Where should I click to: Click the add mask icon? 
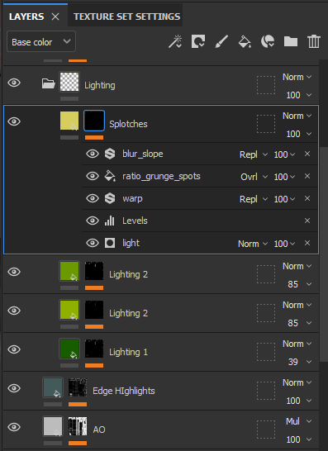coord(198,41)
